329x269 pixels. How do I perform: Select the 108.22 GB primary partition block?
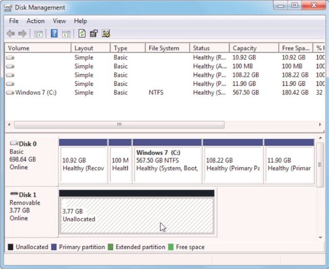coord(232,164)
